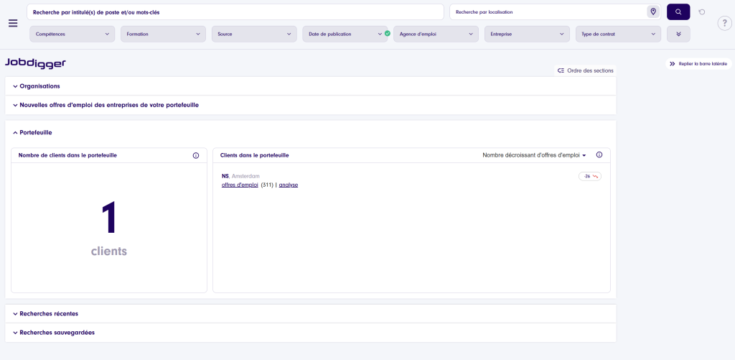This screenshot has height=360, width=735.
Task: Click info icon beside Nombre de clients
Action: pos(196,155)
